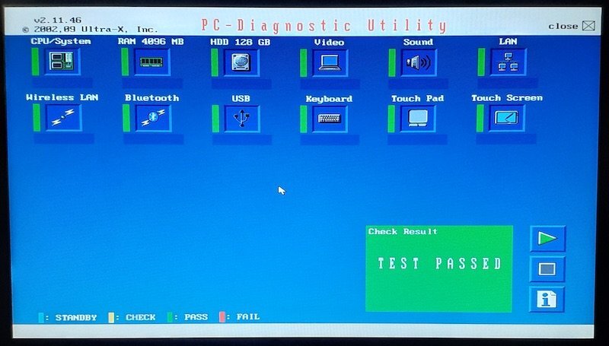The height and width of the screenshot is (346, 609).
Task: Select the LAN network test icon
Action: [508, 62]
